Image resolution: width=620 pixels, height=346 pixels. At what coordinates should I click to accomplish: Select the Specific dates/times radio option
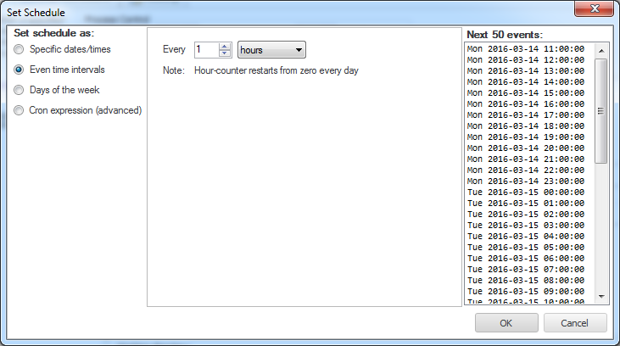tap(19, 49)
